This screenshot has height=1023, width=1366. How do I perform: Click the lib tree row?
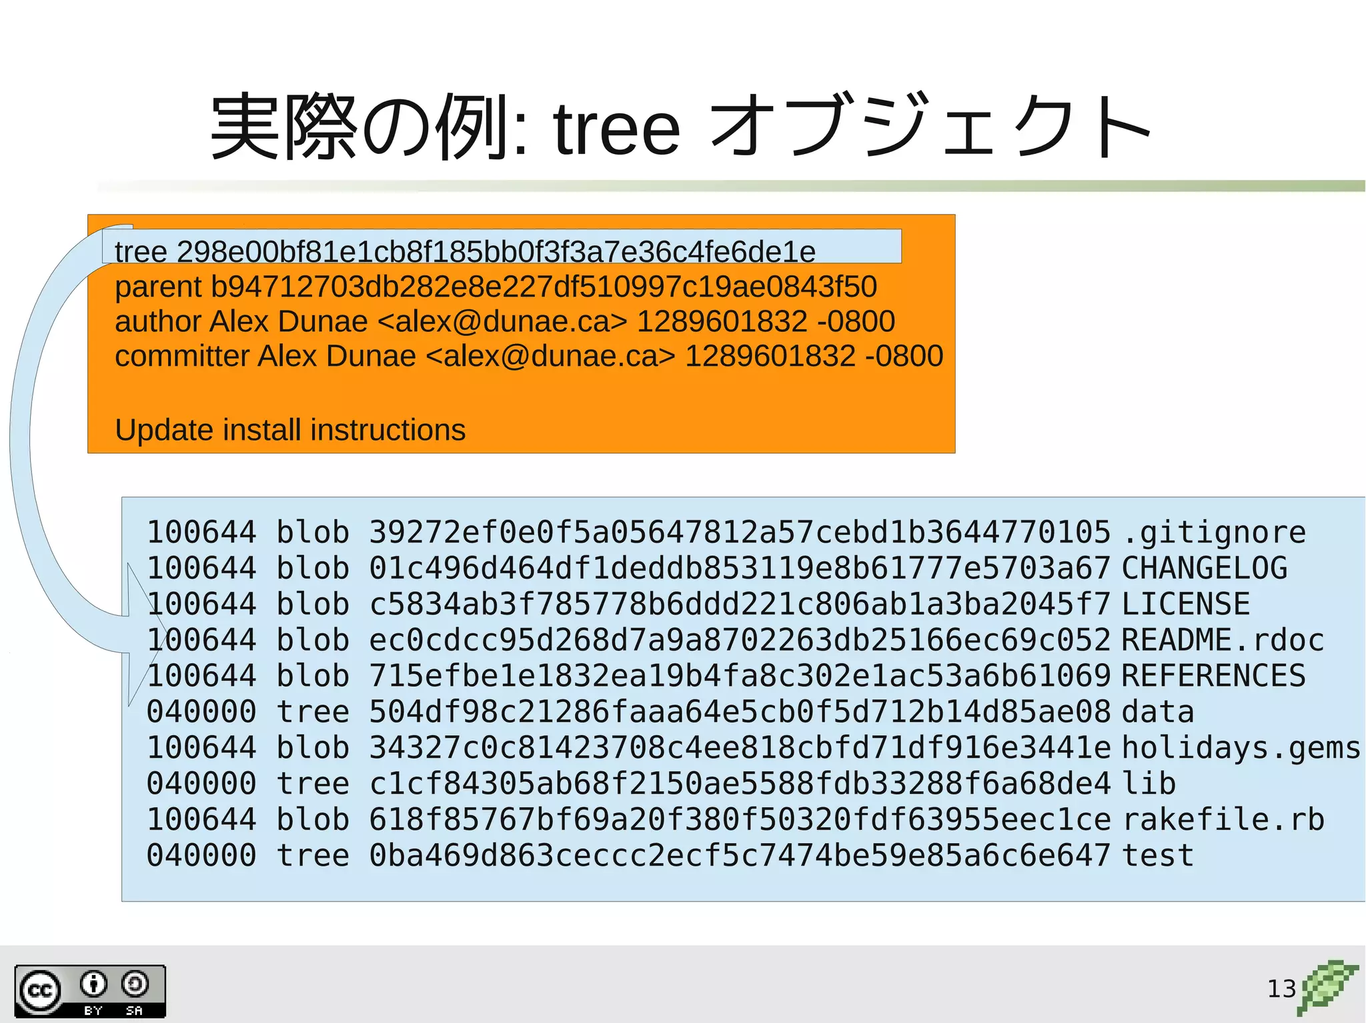(662, 784)
